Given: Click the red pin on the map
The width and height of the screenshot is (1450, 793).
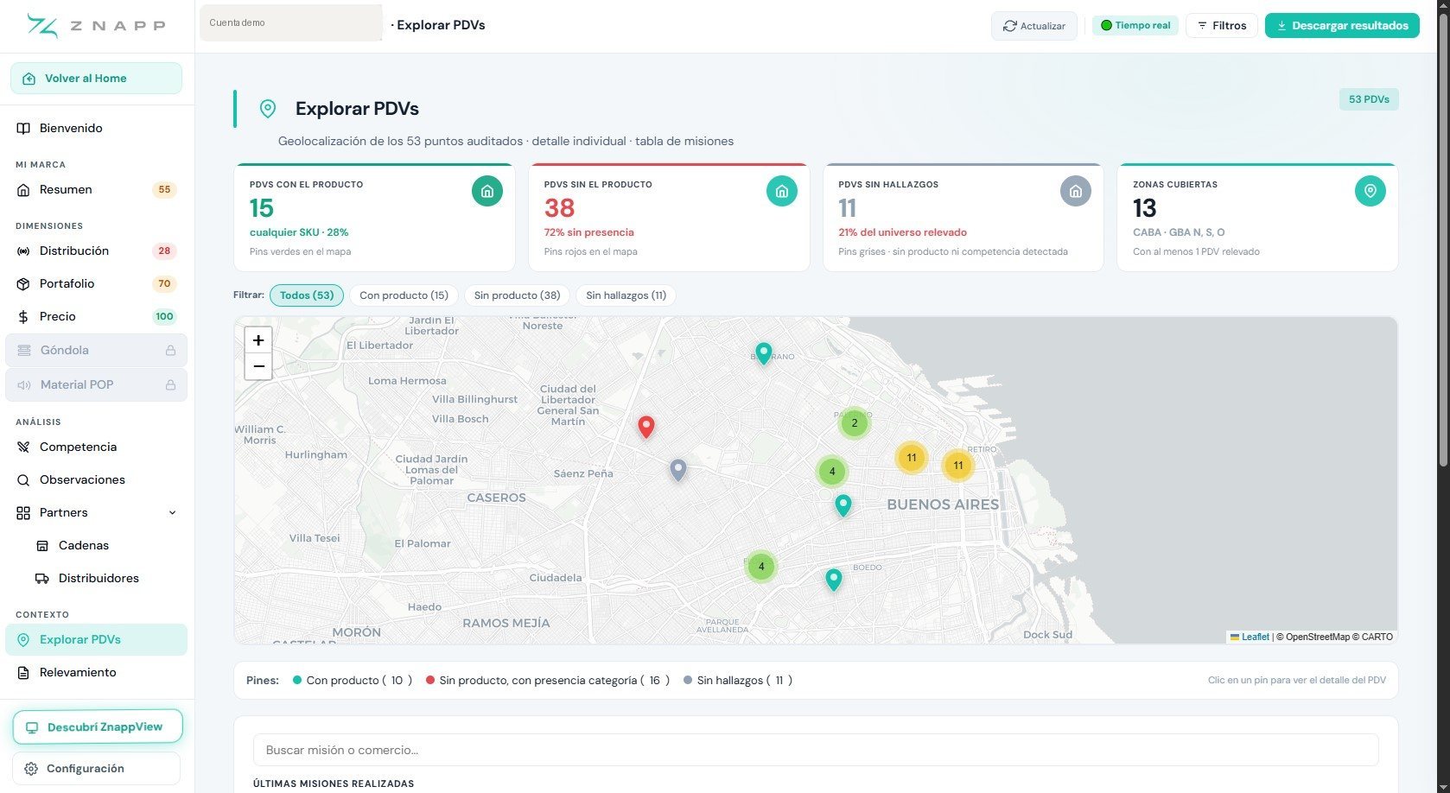Looking at the screenshot, I should pos(646,427).
